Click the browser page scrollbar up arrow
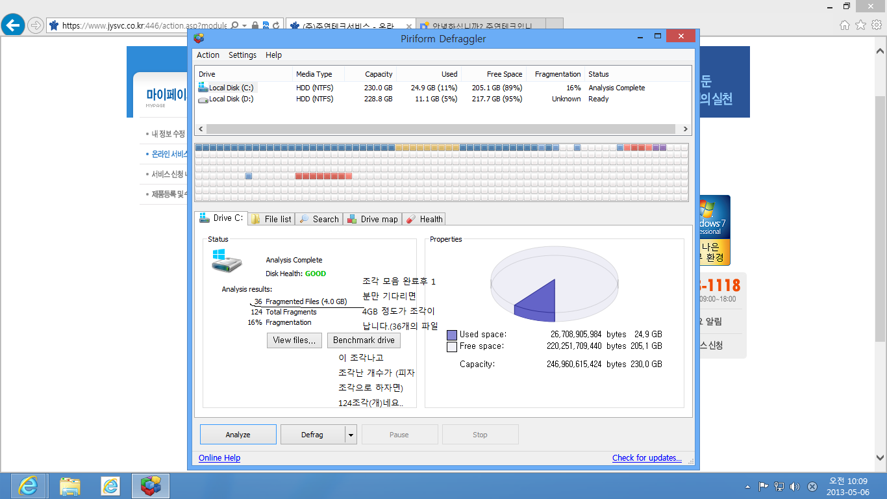The height and width of the screenshot is (499, 887). pyautogui.click(x=881, y=51)
